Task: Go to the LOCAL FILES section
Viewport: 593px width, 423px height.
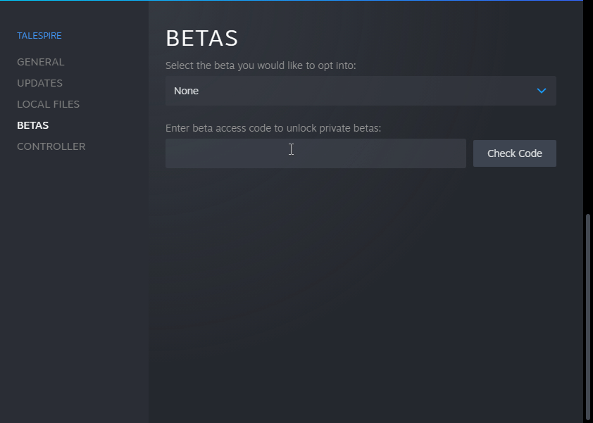Action: [x=48, y=104]
